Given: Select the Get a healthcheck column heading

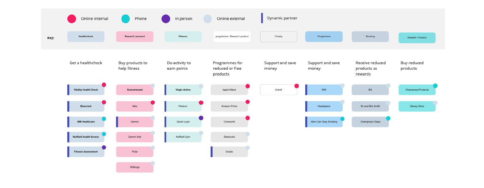Looking at the screenshot, I should (86, 63).
